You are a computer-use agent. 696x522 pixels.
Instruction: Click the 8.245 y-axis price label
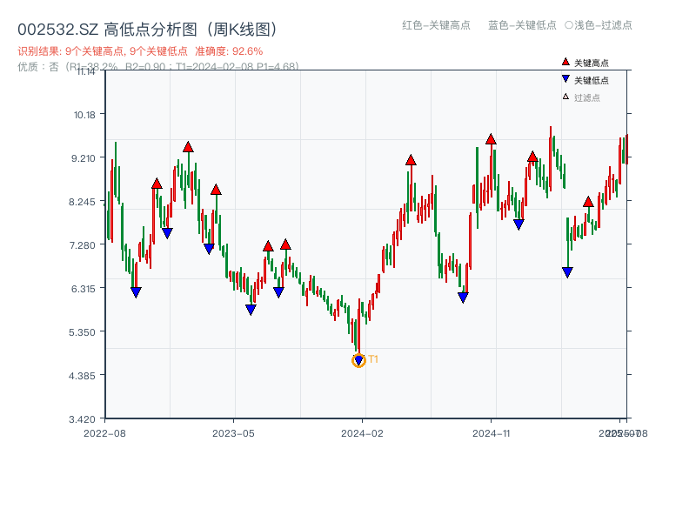point(82,202)
